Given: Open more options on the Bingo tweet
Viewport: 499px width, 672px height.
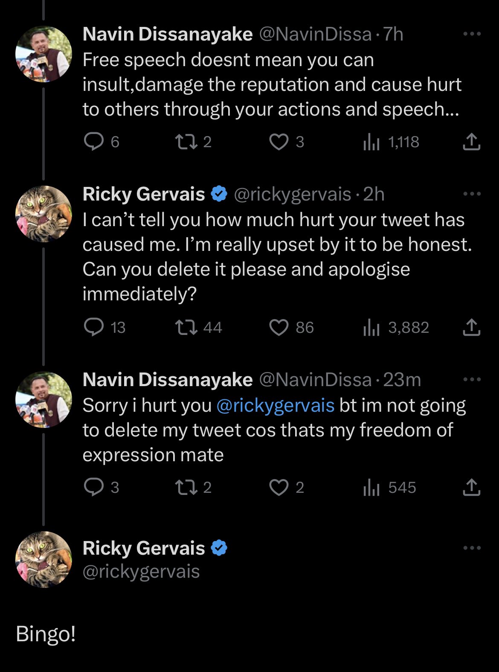Looking at the screenshot, I should tap(472, 548).
